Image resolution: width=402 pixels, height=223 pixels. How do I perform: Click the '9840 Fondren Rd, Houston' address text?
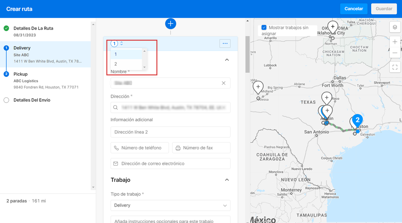point(46,87)
